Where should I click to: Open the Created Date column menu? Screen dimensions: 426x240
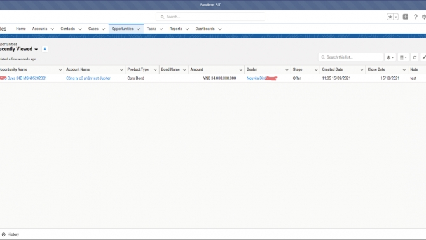(362, 69)
